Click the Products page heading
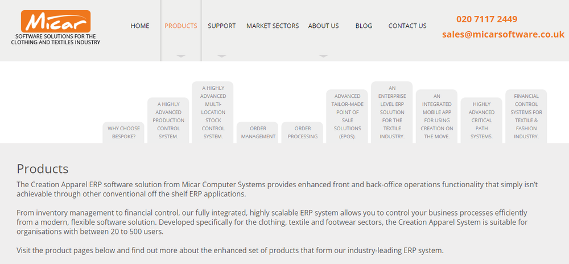569x264 pixels. pos(43,169)
